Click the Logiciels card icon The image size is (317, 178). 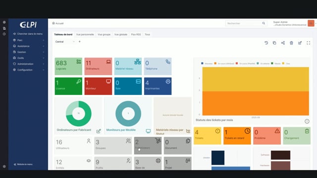(x=79, y=62)
